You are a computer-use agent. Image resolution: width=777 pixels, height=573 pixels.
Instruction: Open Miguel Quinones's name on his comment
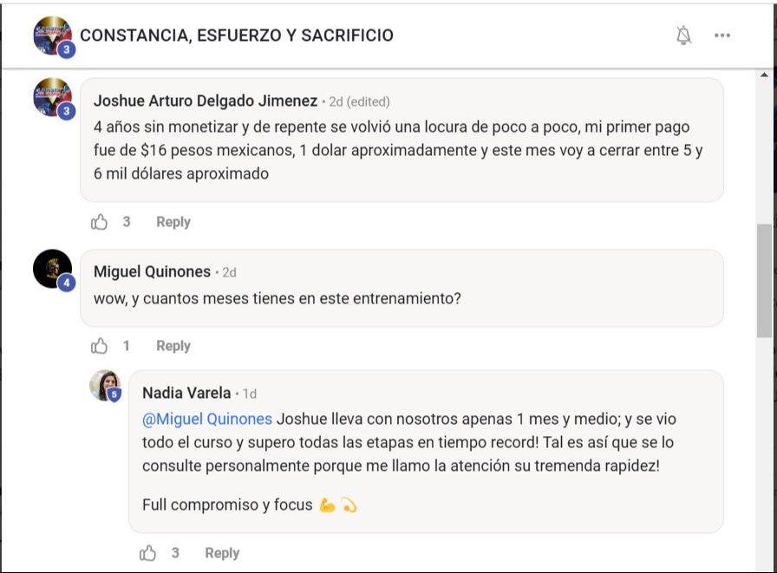(x=152, y=271)
